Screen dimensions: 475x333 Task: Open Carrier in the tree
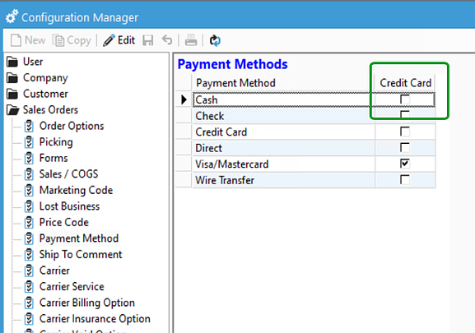54,271
